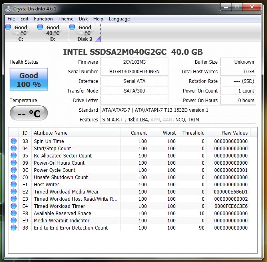Click threshold value 10 in E8 row
267x262 pixels.
202,214
